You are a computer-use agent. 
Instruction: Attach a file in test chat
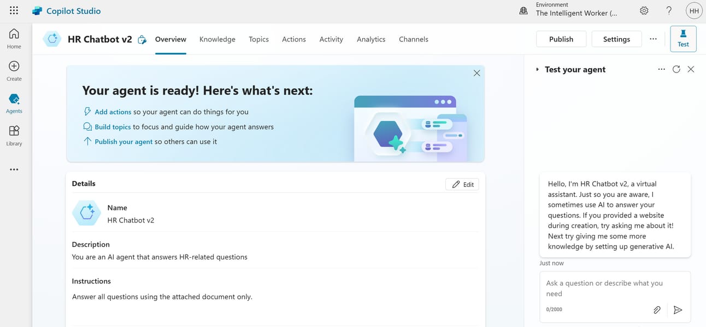tap(657, 310)
